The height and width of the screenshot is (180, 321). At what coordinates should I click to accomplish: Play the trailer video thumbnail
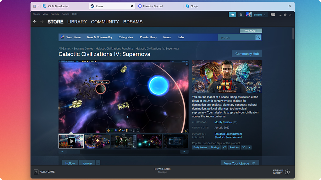71,141
